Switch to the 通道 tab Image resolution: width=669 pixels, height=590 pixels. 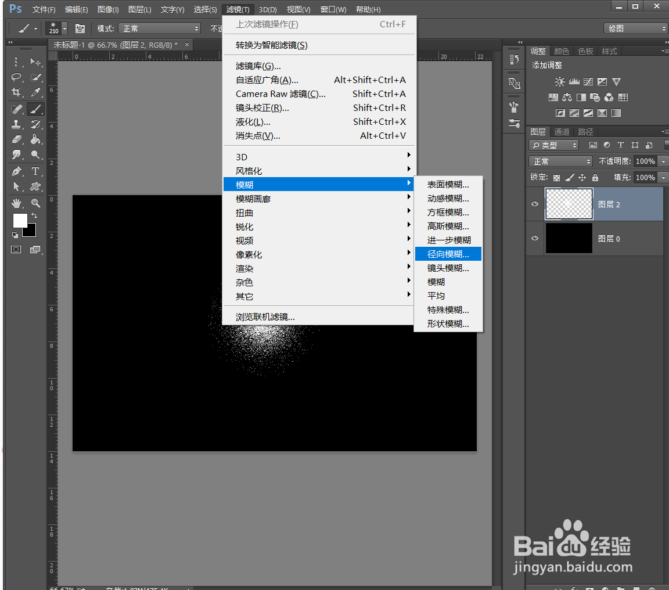[562, 132]
